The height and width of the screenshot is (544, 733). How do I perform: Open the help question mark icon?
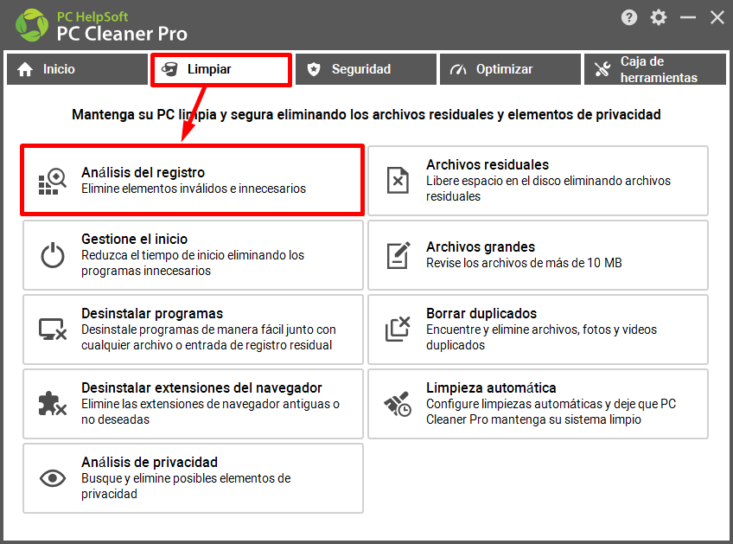628,18
